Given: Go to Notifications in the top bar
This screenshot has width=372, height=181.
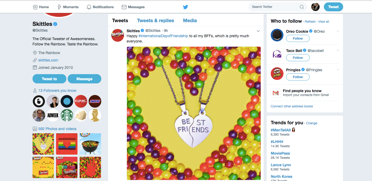Looking at the screenshot, I should coord(100,7).
